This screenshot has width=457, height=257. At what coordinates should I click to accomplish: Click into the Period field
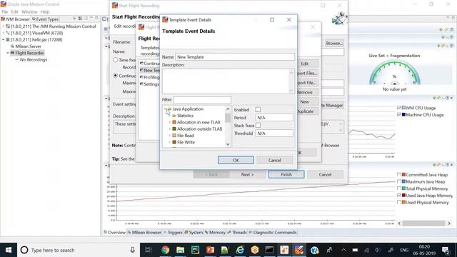(x=274, y=118)
